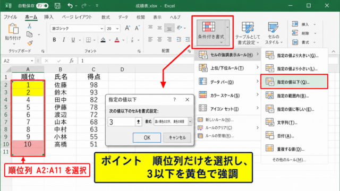Open the Name Box dropdown arrow
This screenshot has height=191, width=340.
[32, 61]
